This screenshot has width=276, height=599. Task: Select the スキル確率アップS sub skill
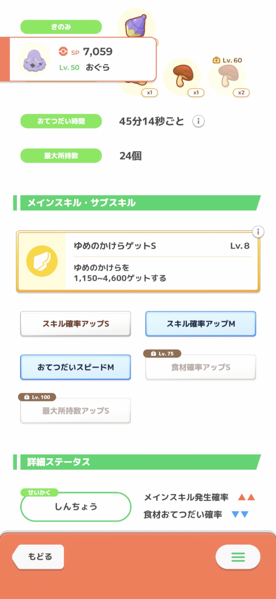[x=76, y=324]
